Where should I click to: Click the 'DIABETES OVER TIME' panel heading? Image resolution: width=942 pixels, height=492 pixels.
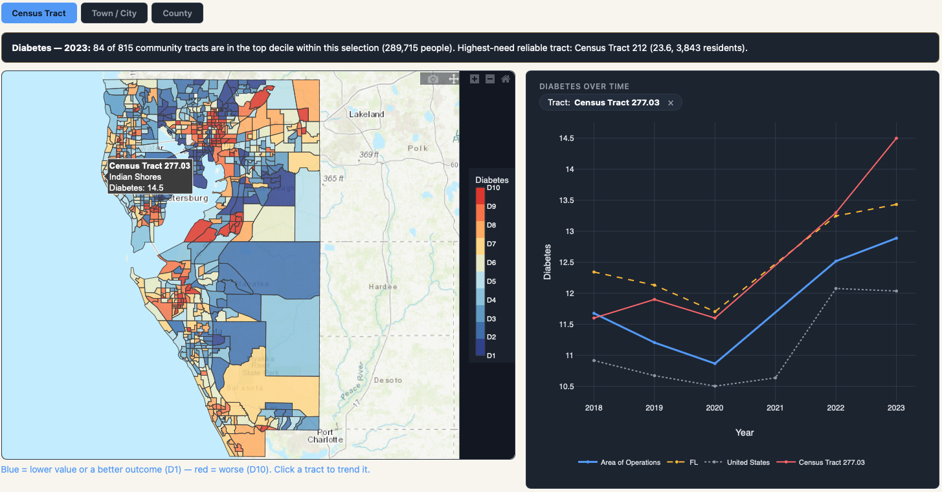tap(584, 87)
